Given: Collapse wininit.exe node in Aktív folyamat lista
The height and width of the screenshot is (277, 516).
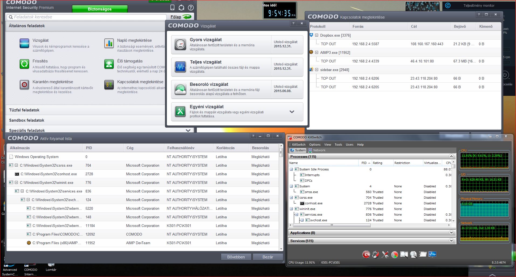Looking at the screenshot, I should (x=16, y=183).
